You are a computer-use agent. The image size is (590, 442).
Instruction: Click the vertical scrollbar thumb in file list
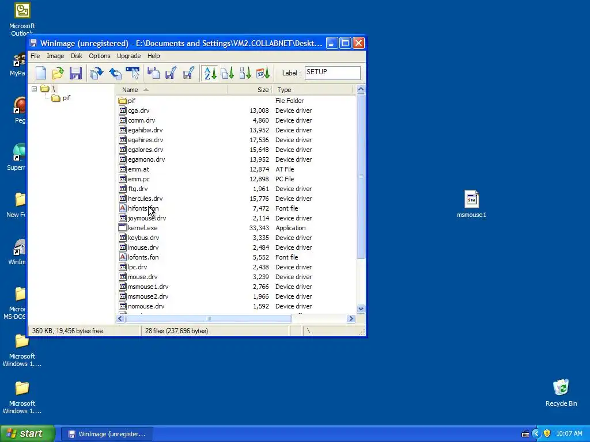[361, 176]
